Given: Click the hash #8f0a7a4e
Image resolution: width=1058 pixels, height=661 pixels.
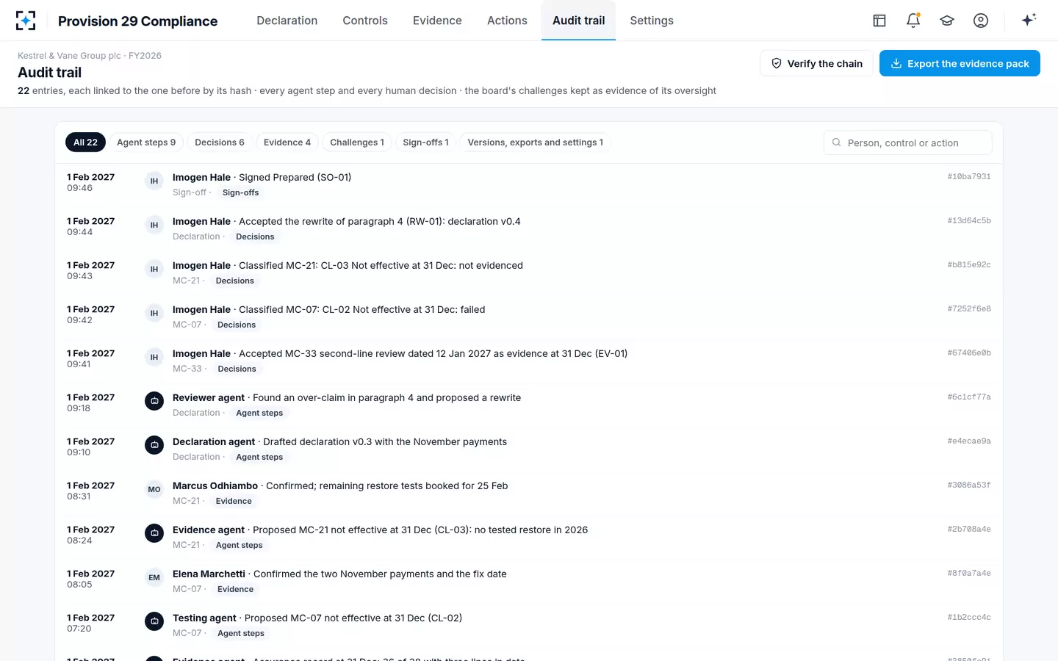Looking at the screenshot, I should click(969, 573).
